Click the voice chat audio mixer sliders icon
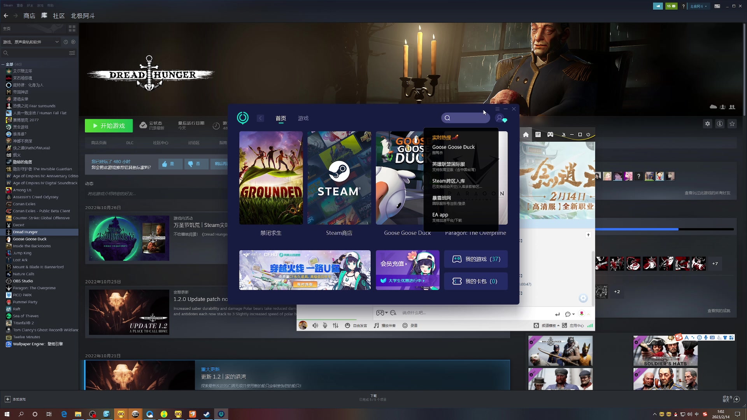 coord(335,325)
